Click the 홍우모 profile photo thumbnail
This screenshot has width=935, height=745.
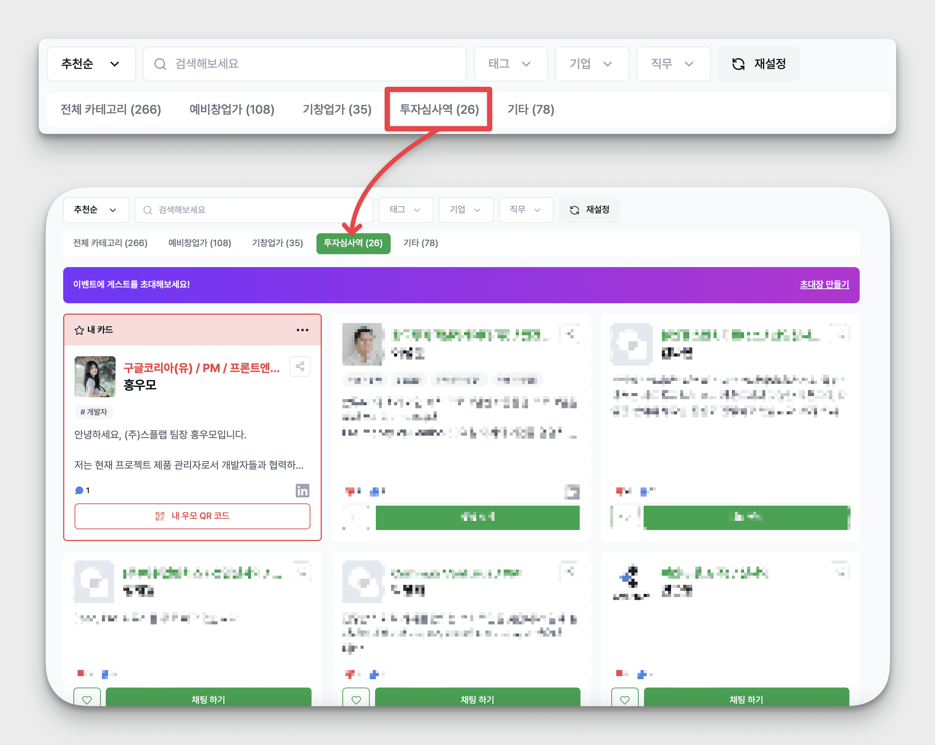click(95, 376)
